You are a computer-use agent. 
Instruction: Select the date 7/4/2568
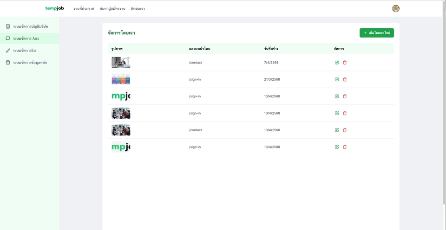pyautogui.click(x=271, y=63)
